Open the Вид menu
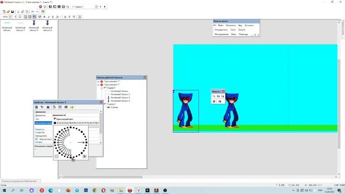Image resolution: width=345 pixels, height=194 pixels. coord(240,25)
